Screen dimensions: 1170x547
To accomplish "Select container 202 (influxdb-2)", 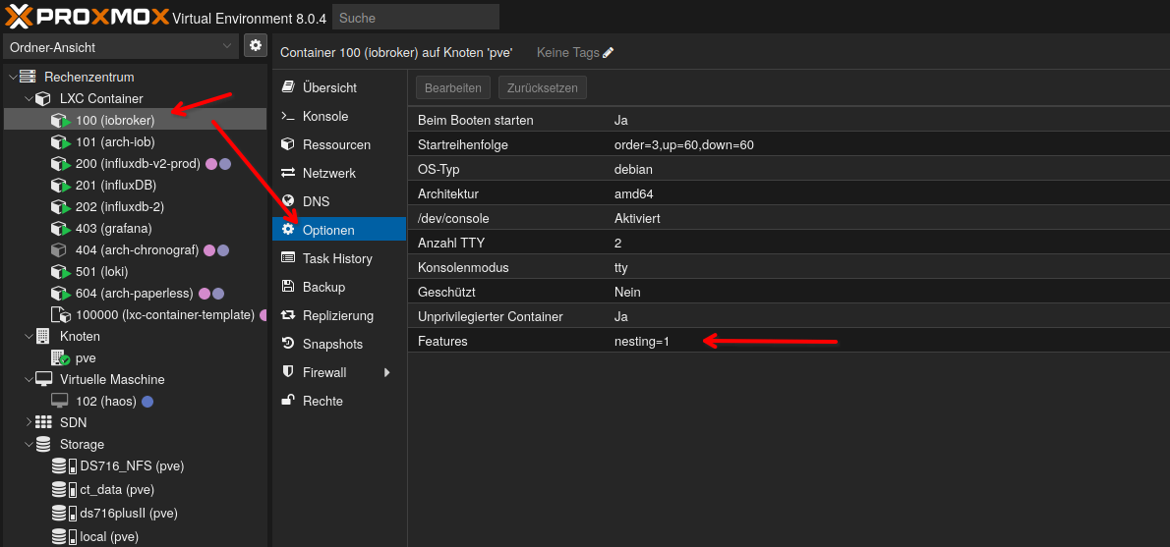I will [x=135, y=206].
